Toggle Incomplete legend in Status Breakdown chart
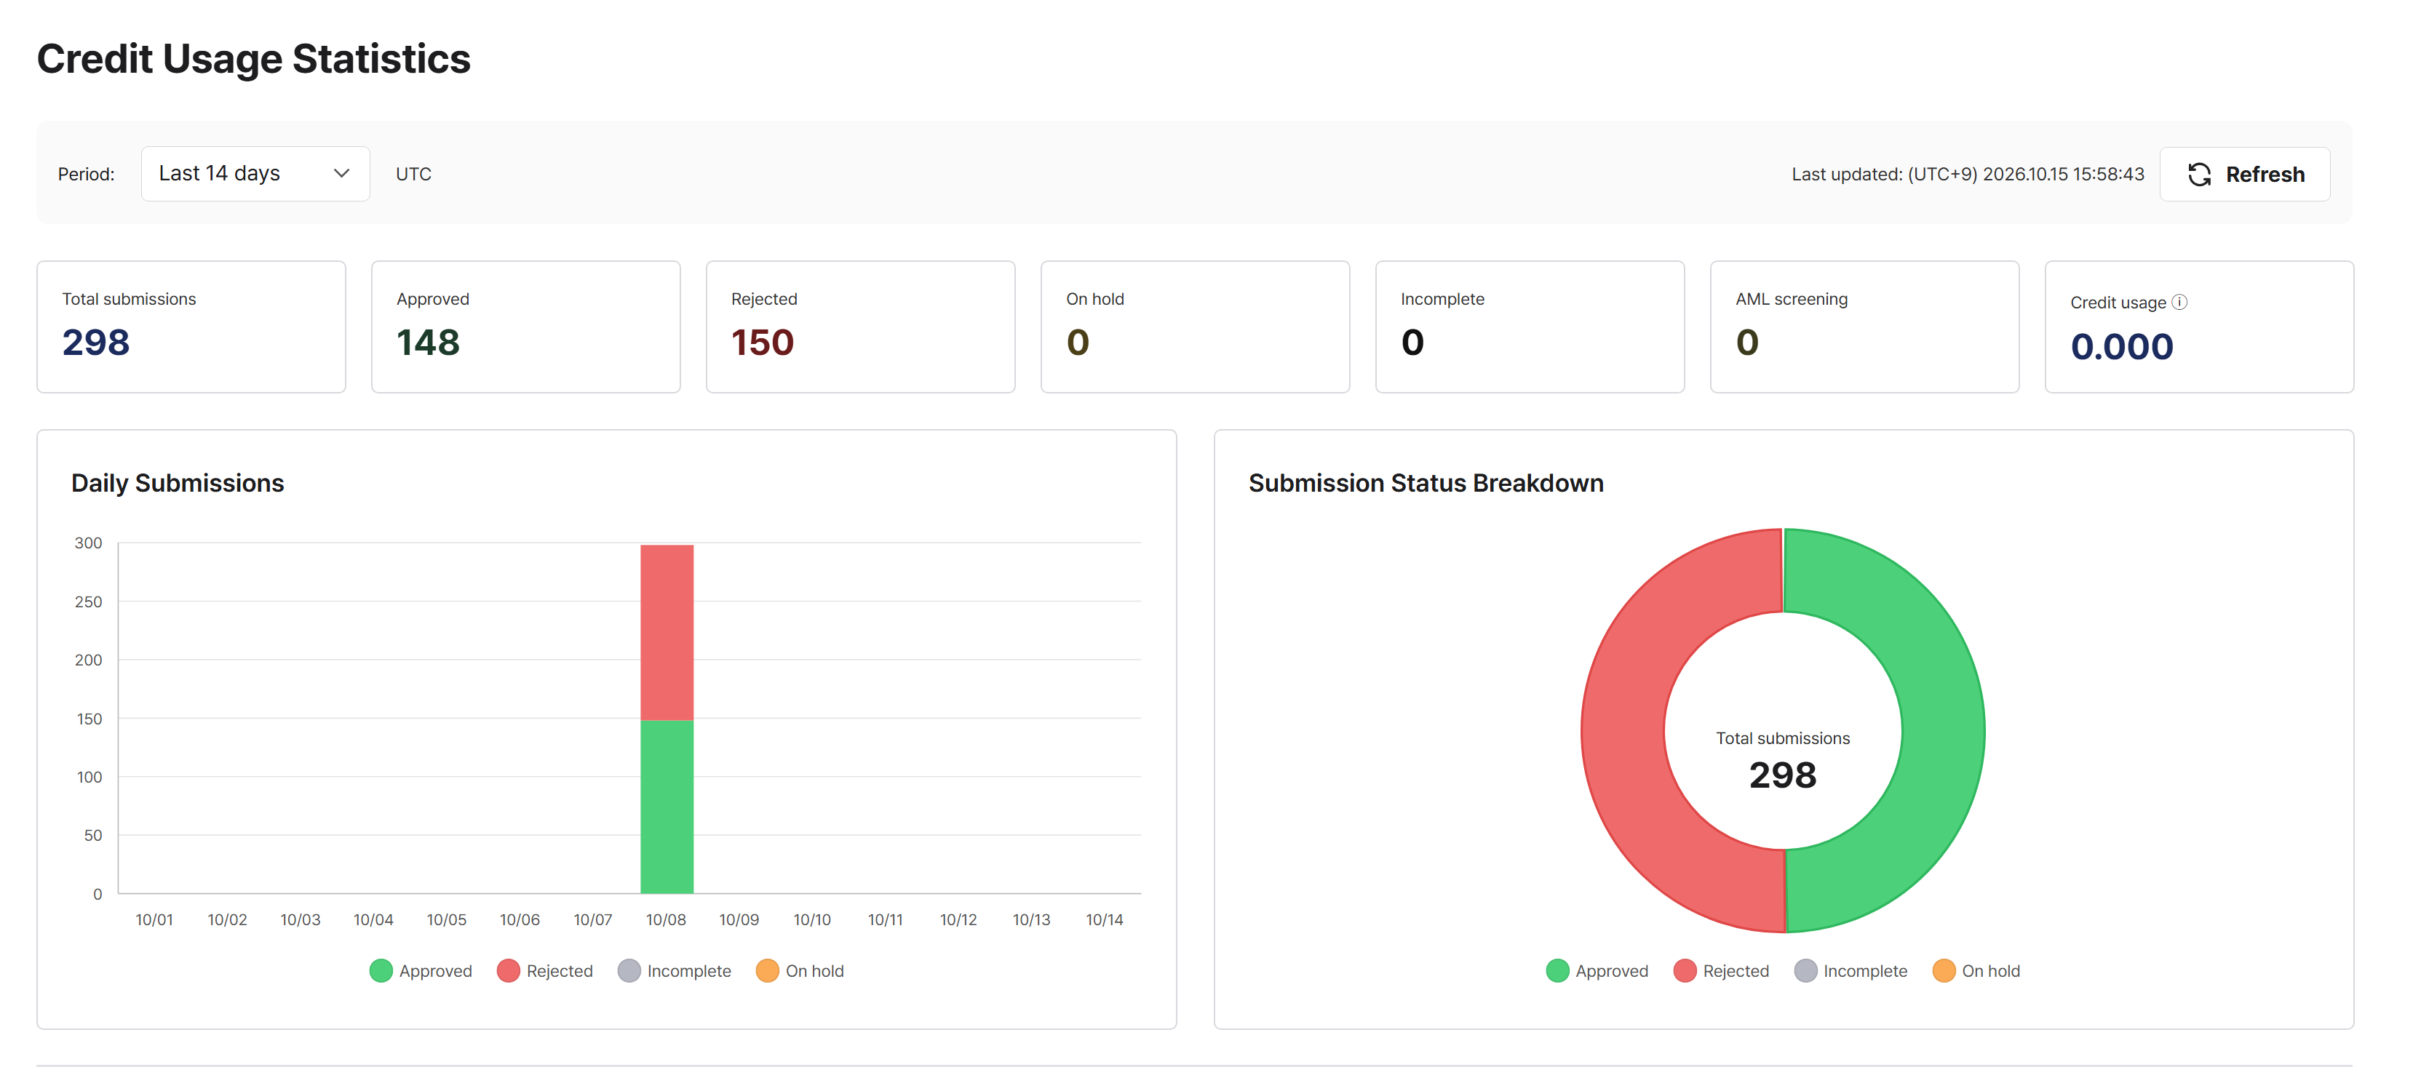 pyautogui.click(x=1851, y=970)
